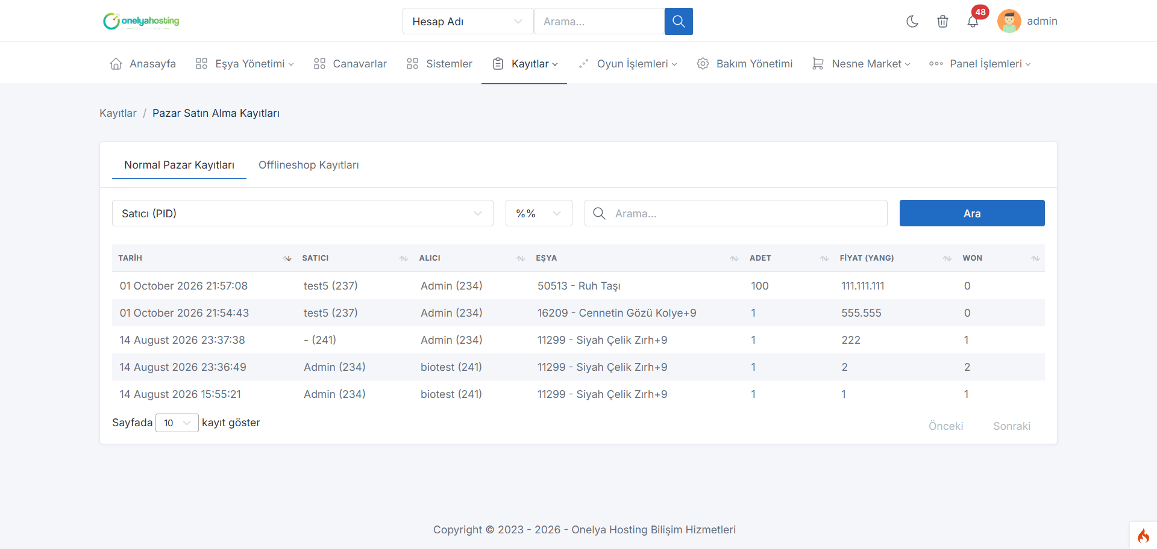Open Bakım Yönetimi menu item

click(745, 64)
